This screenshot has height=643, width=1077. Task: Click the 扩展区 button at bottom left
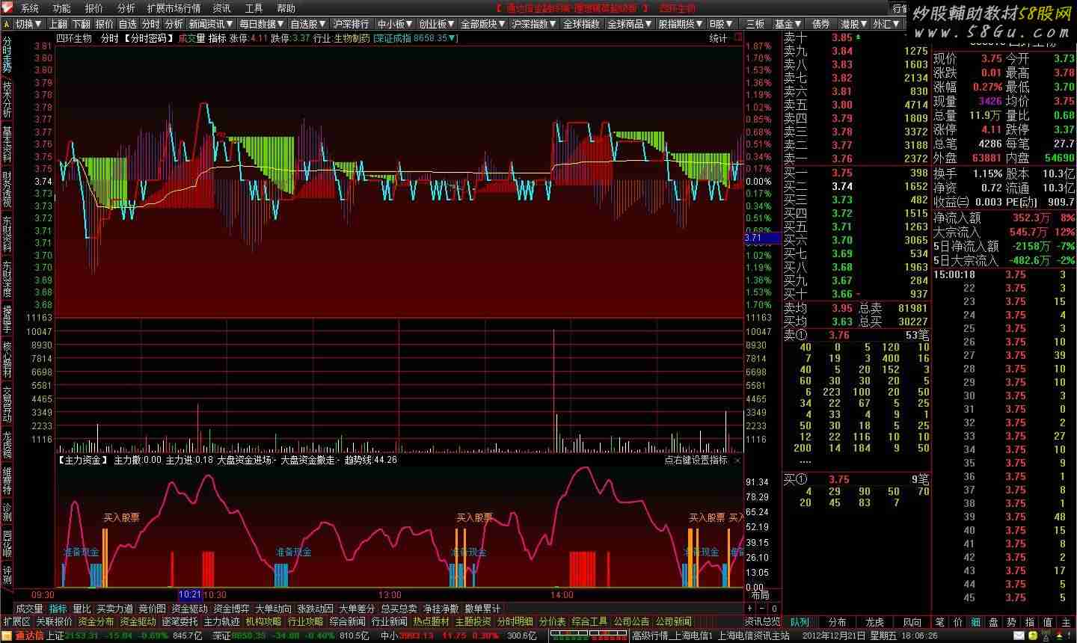click(16, 622)
